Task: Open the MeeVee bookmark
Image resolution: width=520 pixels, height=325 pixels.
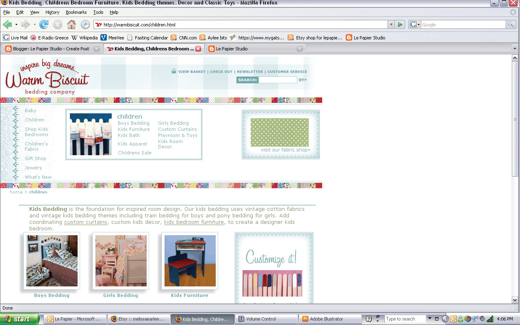Action: tap(113, 38)
